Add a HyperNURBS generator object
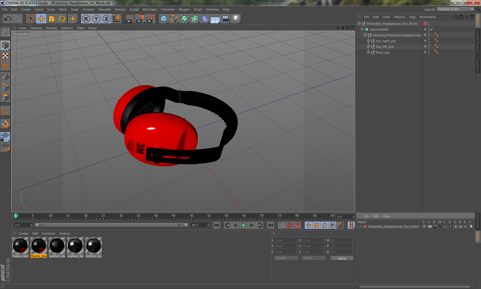Image resolution: width=481 pixels, height=289 pixels. [x=184, y=19]
